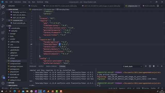Show the Debug Console panel tab
Screen dimensions: 165x93
click(51, 66)
